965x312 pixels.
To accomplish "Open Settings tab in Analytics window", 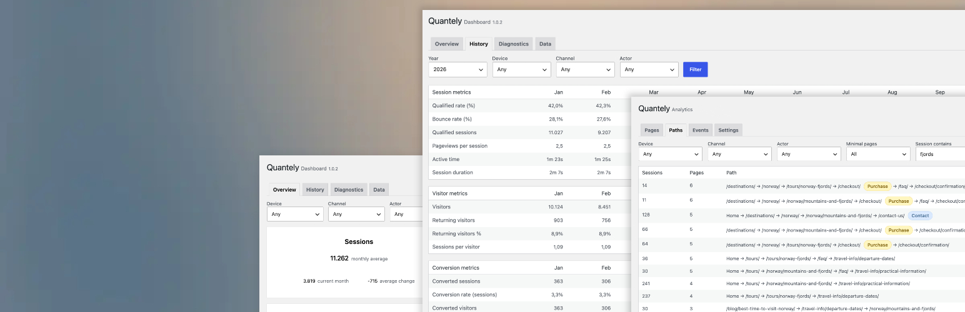I will pos(728,130).
